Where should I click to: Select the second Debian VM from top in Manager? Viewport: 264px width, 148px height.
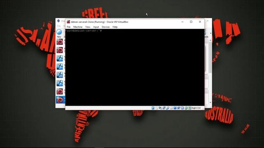pos(60,50)
